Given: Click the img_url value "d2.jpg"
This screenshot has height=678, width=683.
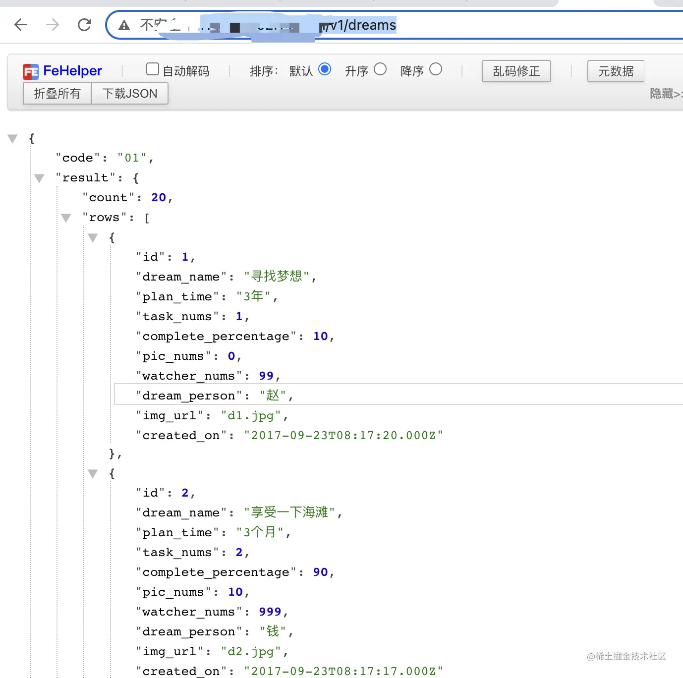Looking at the screenshot, I should point(251,652).
